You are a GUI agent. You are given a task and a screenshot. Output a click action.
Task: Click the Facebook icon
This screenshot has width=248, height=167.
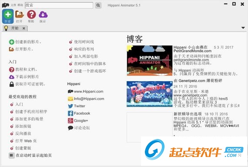tap(70, 113)
